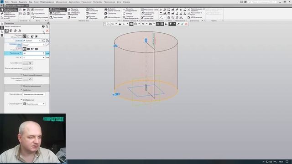Select Массив по сетке pattern tool
This screenshot has width=292, height=164.
click(x=150, y=10)
